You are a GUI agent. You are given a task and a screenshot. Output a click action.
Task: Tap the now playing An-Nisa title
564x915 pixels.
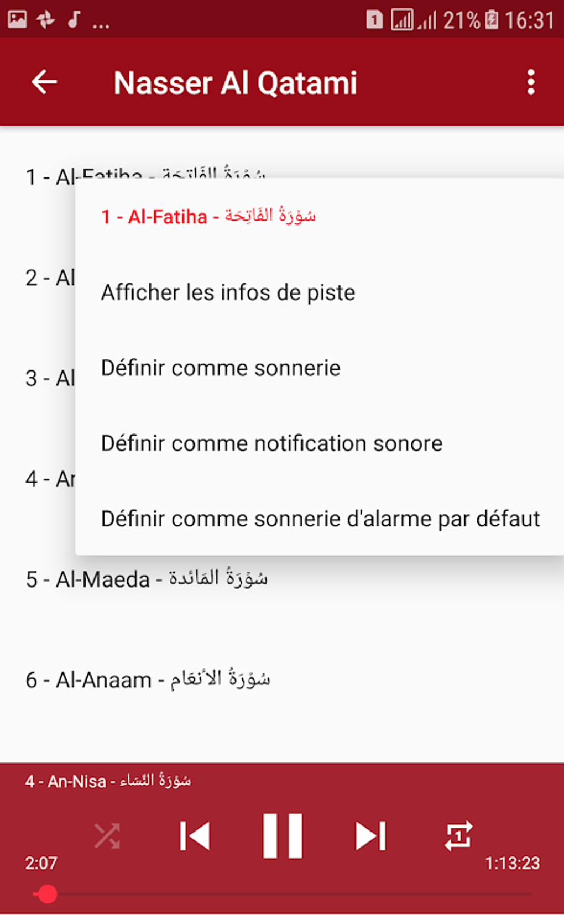point(108,781)
